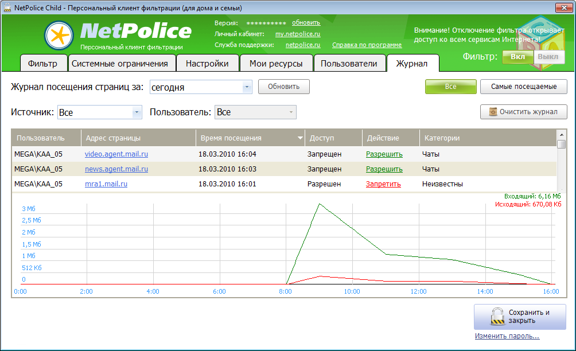The width and height of the screenshot is (576, 351).
Task: Select the 18.03.2010 16:03 visit time cell
Action: (x=227, y=169)
